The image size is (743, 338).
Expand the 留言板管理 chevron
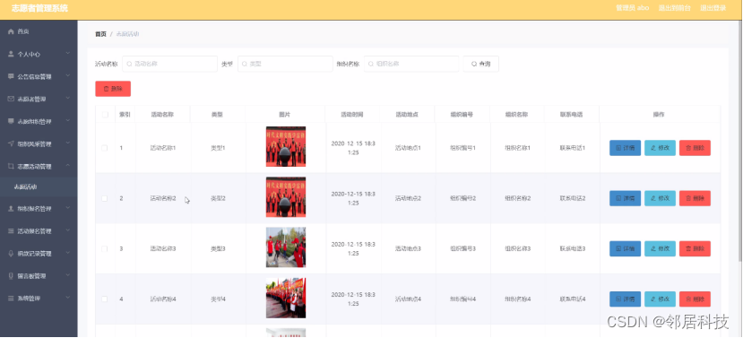(x=68, y=275)
